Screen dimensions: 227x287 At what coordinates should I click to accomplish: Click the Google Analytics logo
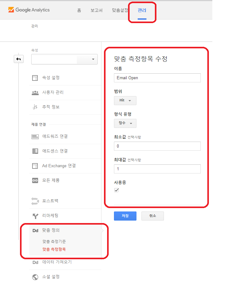tap(29, 10)
